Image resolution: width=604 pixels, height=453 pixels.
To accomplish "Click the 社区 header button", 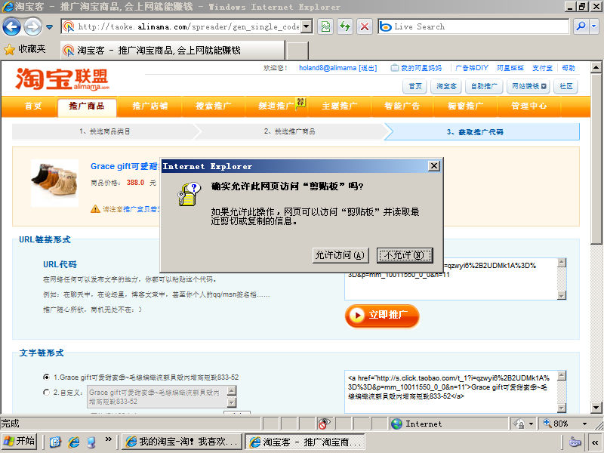I will pyautogui.click(x=565, y=86).
